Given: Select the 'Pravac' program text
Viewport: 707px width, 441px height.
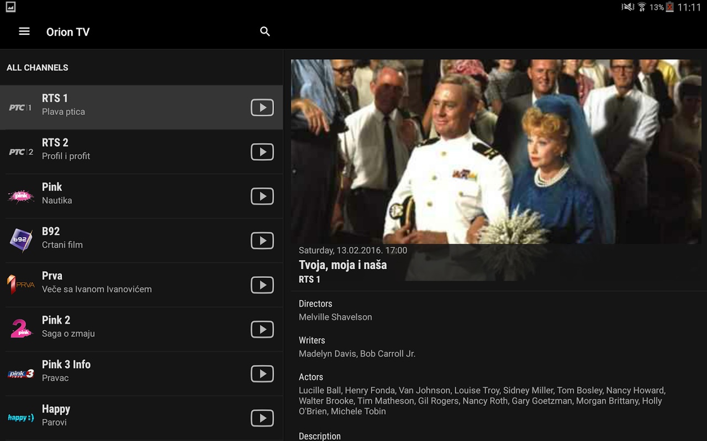Looking at the screenshot, I should click(55, 378).
